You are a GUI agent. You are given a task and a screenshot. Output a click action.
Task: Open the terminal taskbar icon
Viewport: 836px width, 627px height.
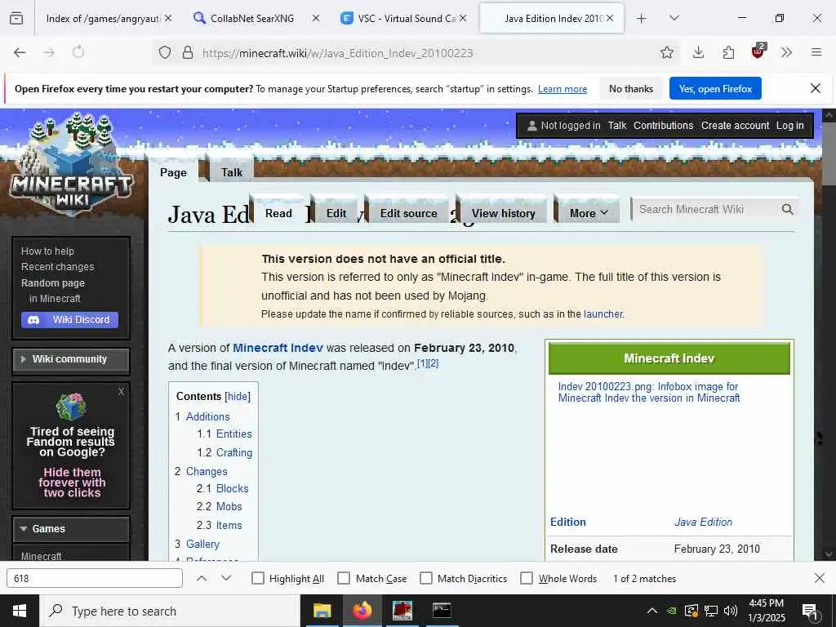point(442,611)
